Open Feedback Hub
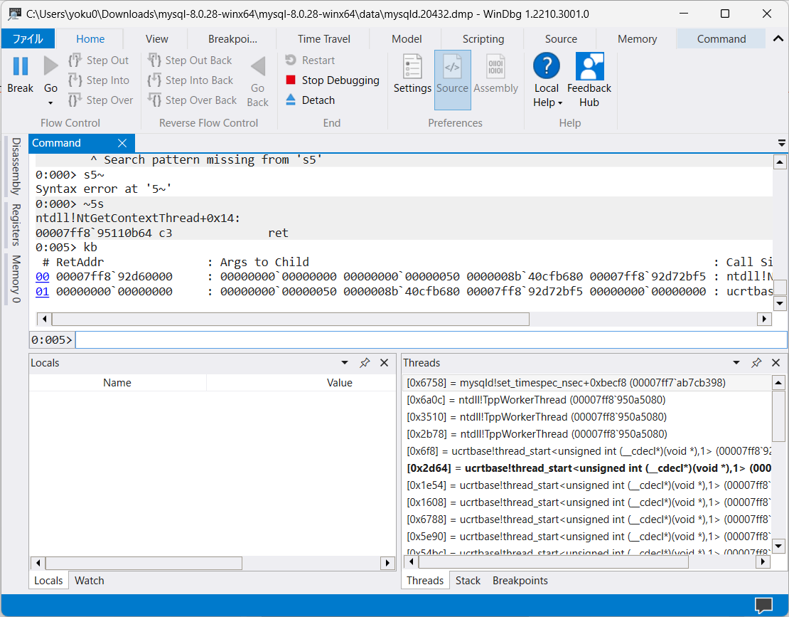 (589, 80)
